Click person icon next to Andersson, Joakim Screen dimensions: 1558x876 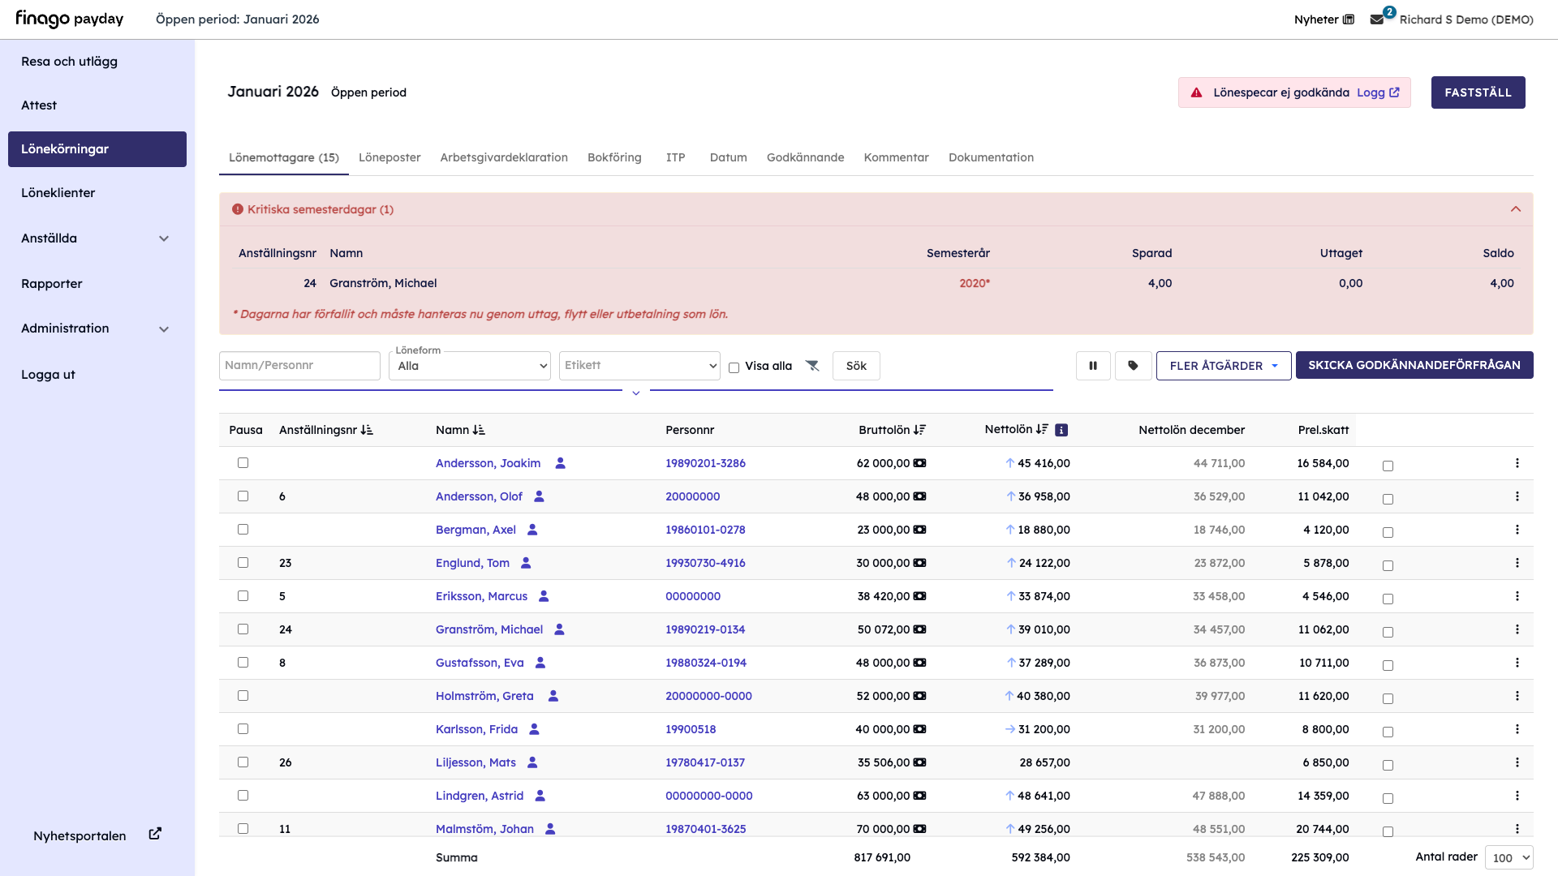point(560,463)
